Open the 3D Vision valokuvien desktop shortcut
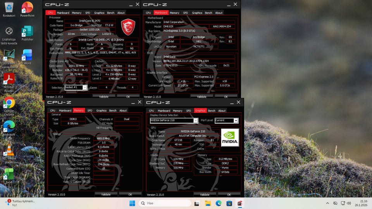The width and height of the screenshot is (372, 209). pyautogui.click(x=9, y=59)
